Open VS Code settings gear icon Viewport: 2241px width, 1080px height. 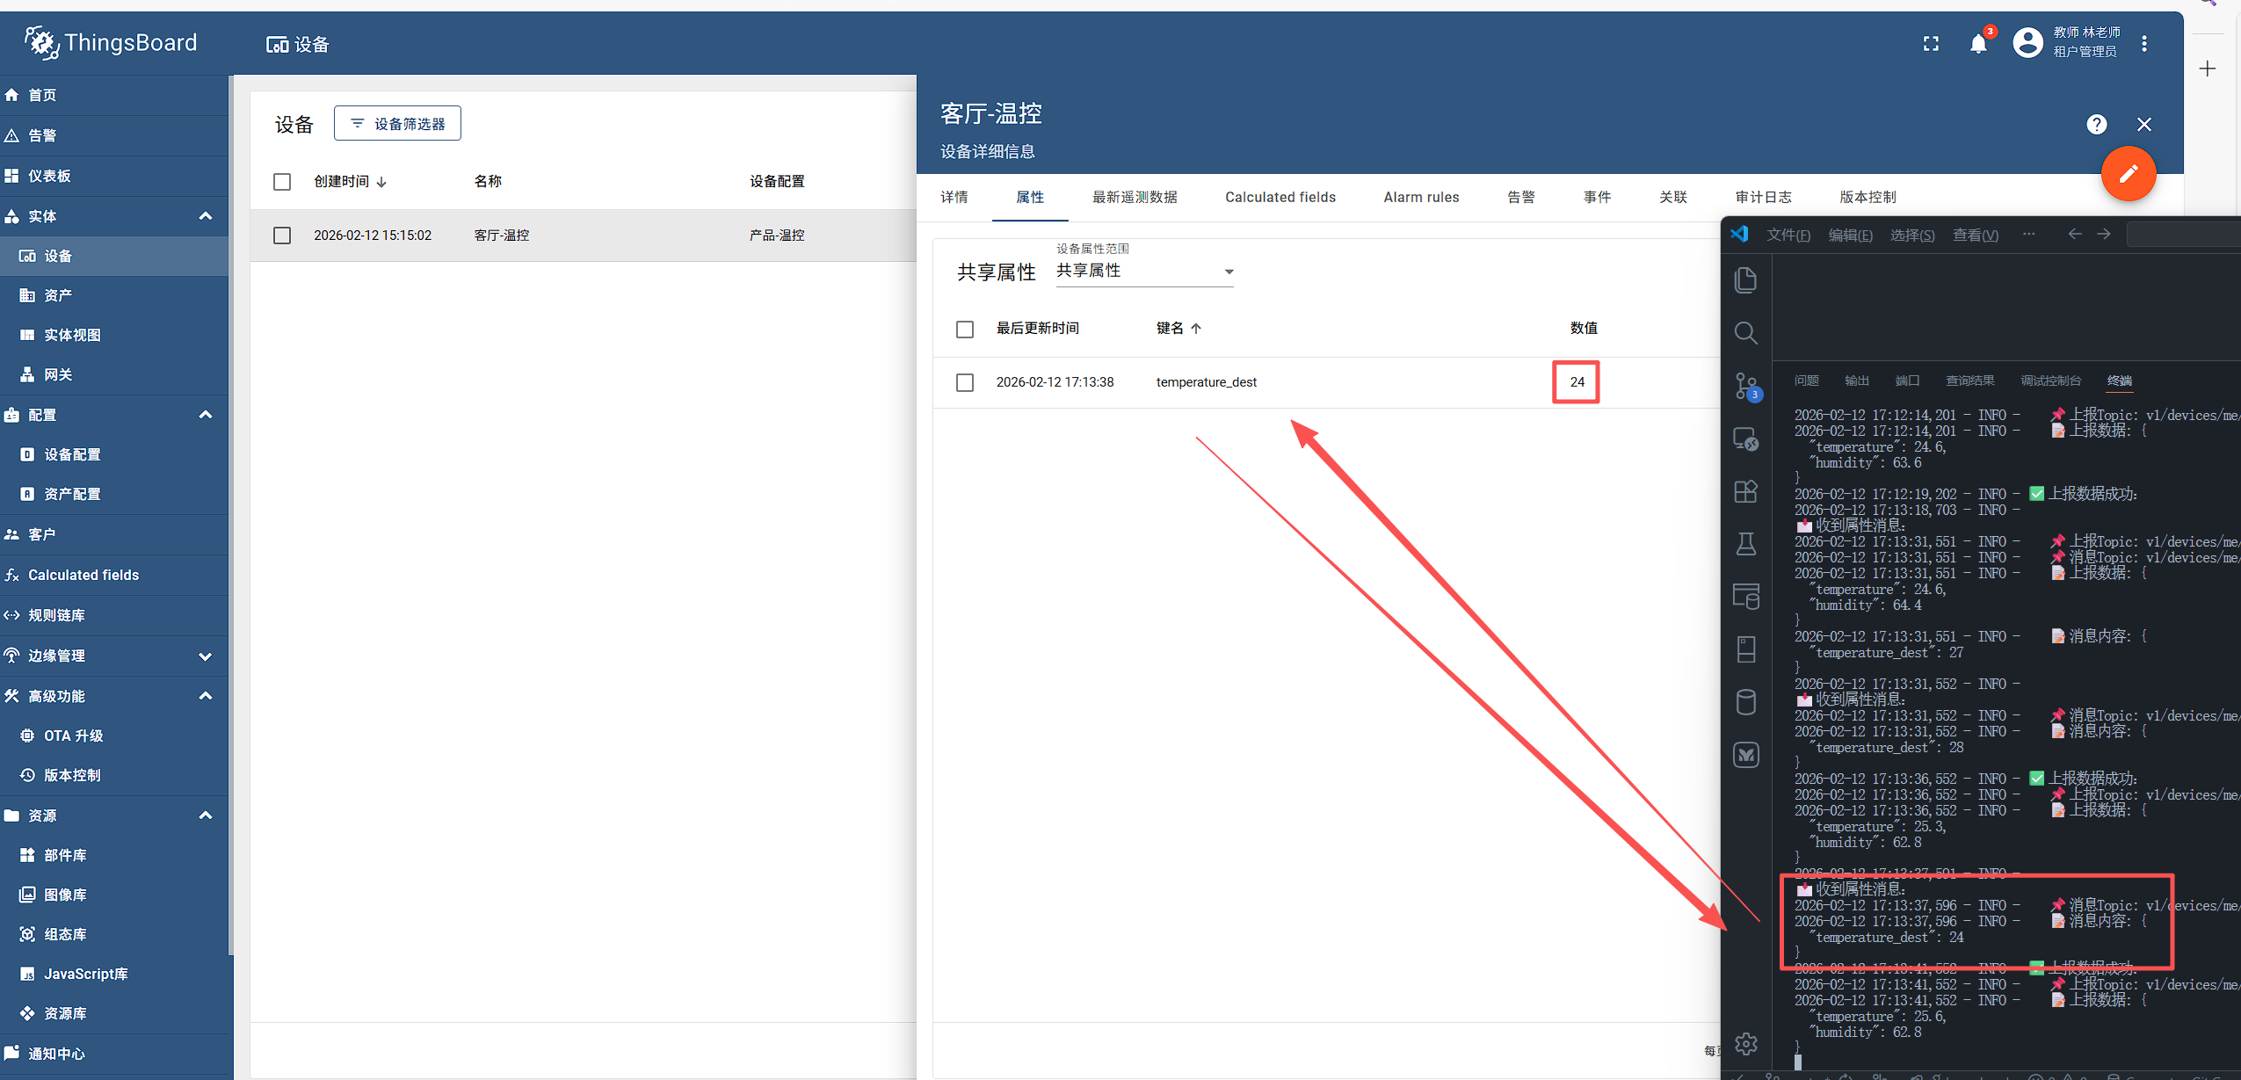(1745, 1043)
